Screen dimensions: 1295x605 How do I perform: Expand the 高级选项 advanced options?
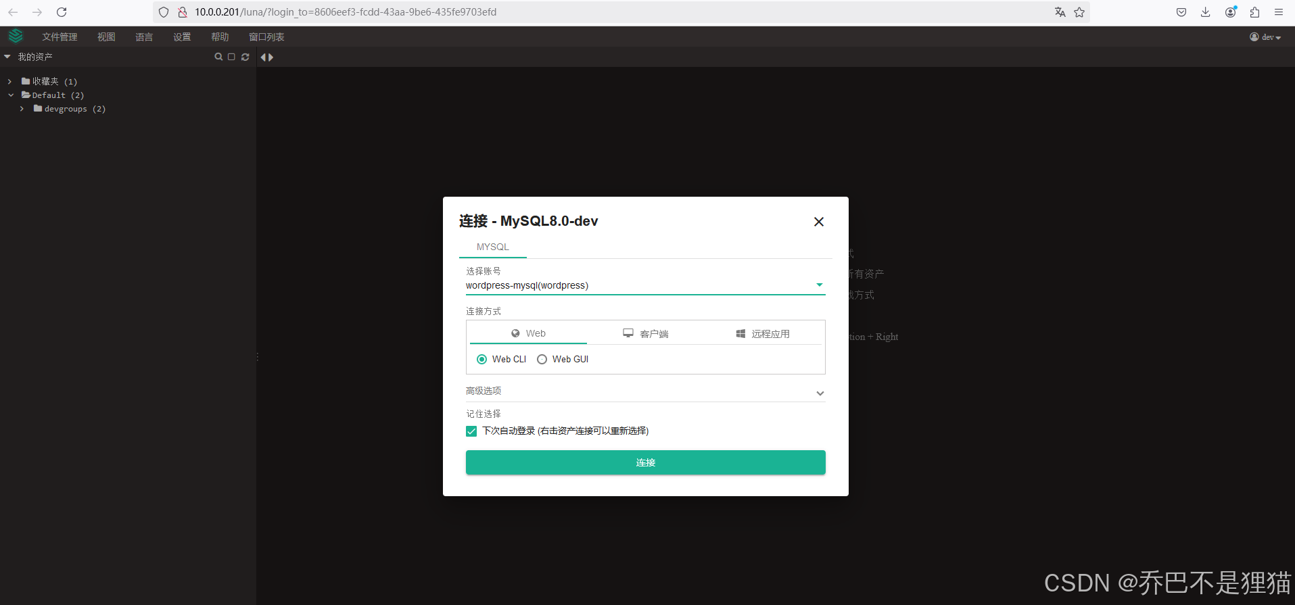pyautogui.click(x=645, y=391)
